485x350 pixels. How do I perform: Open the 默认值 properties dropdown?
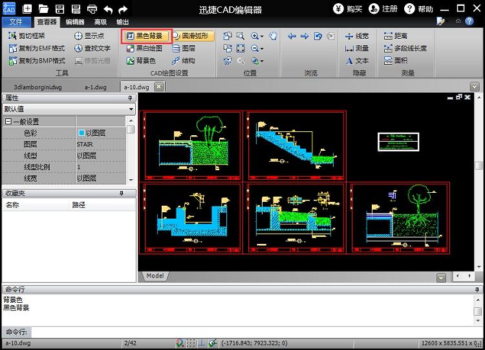pos(131,109)
